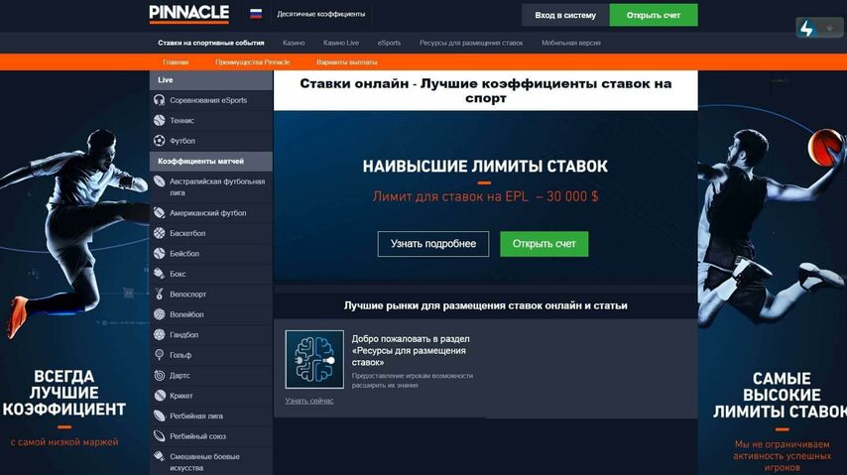This screenshot has height=475, width=847.
Task: Click the eSports headphones icon
Action: pyautogui.click(x=160, y=100)
